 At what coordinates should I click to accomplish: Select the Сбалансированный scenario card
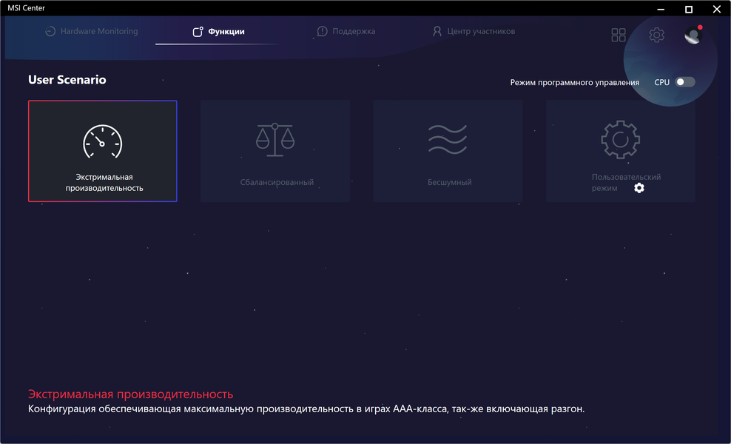click(275, 151)
